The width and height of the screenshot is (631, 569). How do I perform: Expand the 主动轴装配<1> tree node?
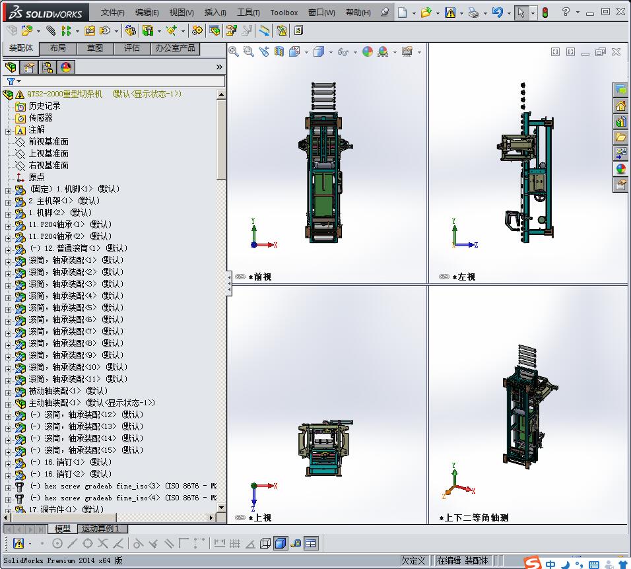8,403
